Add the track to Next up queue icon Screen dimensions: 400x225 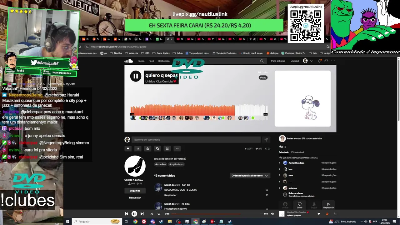pyautogui.click(x=167, y=148)
